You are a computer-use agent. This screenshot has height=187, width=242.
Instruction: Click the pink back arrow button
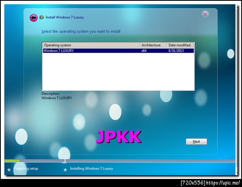pos(33,18)
